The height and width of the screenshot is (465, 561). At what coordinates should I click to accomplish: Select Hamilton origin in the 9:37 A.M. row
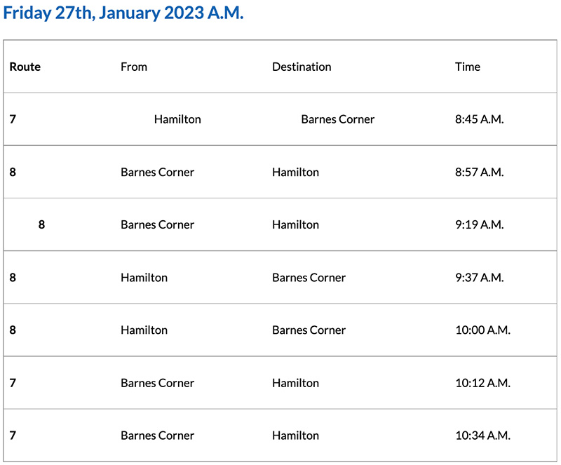(144, 277)
